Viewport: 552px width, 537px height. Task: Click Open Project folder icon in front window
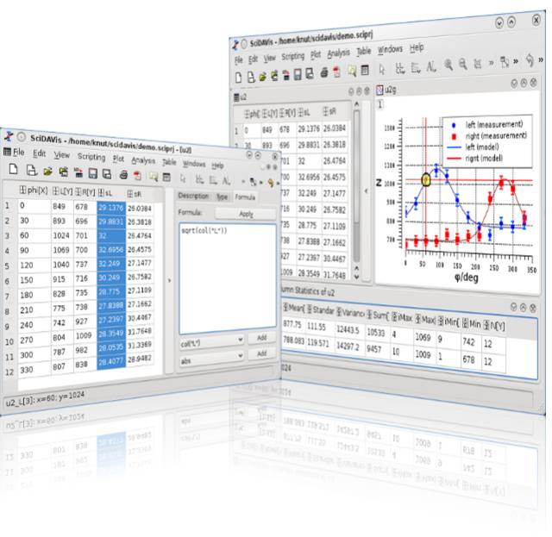tap(47, 172)
